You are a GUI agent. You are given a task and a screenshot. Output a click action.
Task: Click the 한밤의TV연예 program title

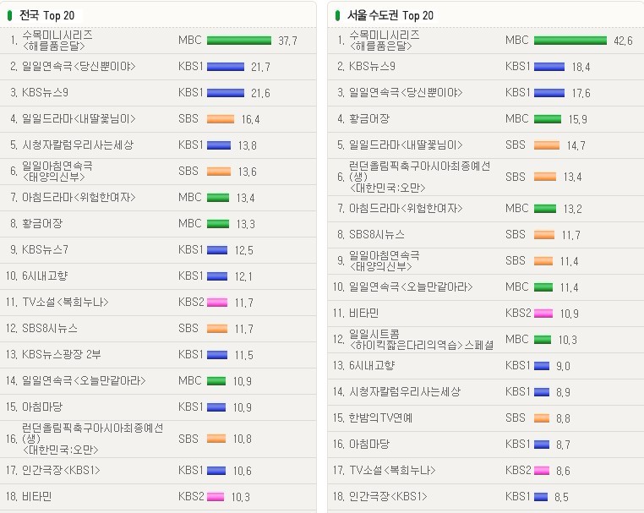click(x=380, y=418)
